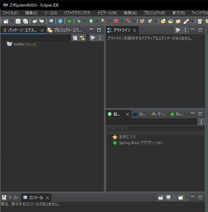The image size is (208, 212).
Task: Close the コンソール tab
Action: pos(47,198)
